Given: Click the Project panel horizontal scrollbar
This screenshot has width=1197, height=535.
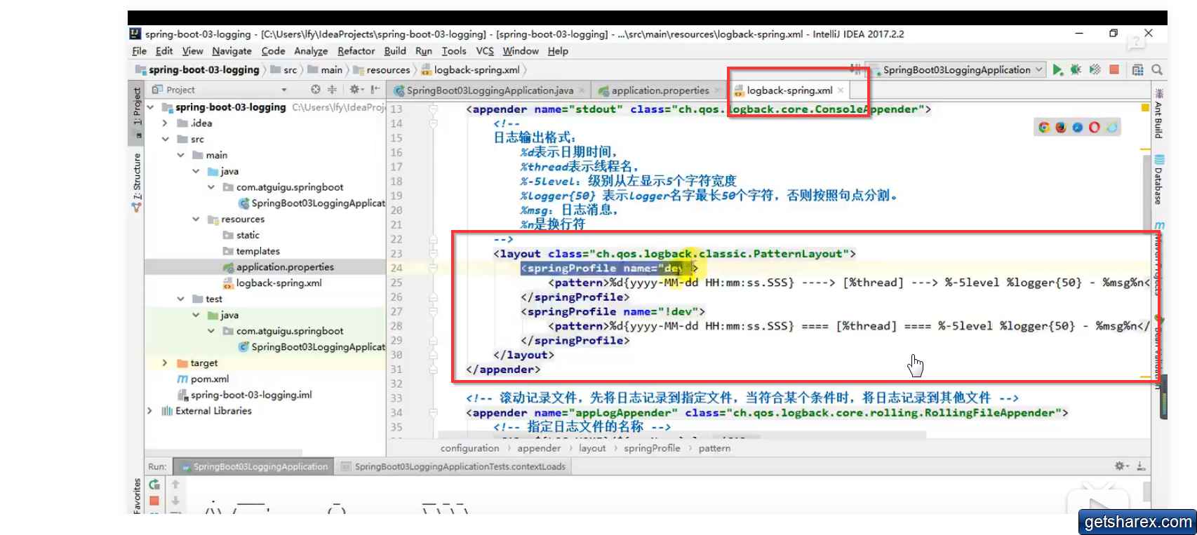Looking at the screenshot, I should pos(223,453).
